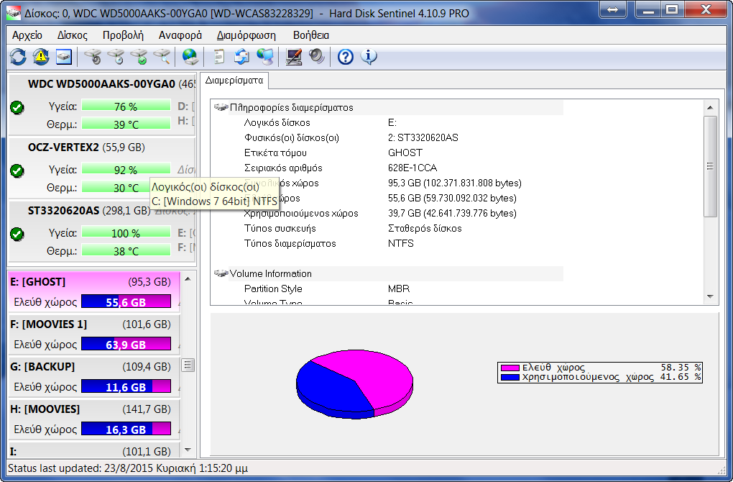
Task: Click the refresh icon with yellow warning sign
Action: (41, 57)
